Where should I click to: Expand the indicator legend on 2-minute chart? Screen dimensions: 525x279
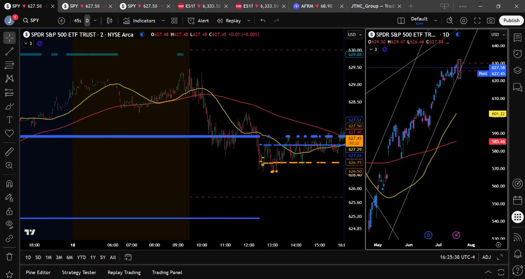(28, 44)
